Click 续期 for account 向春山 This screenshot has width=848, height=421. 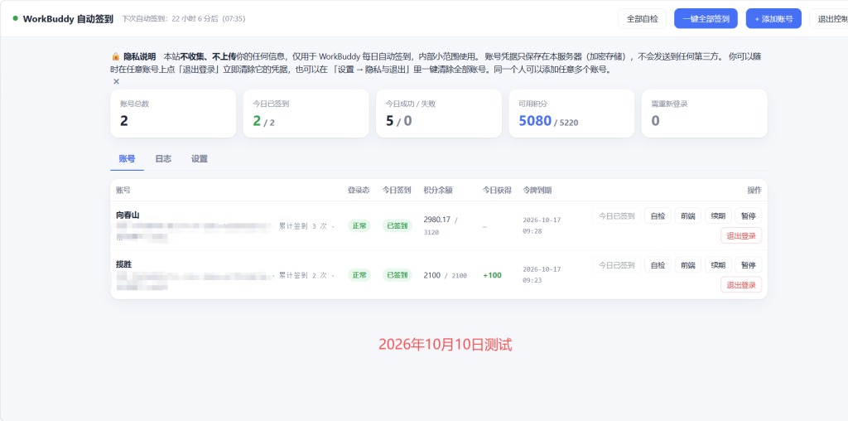(x=718, y=215)
